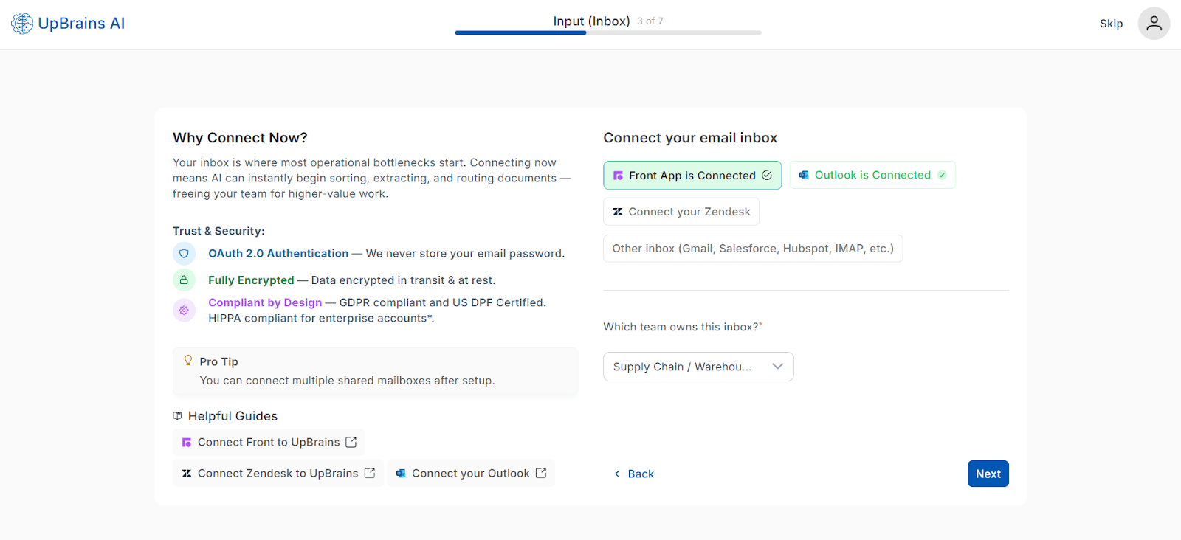Click the Outlook connected green checkmark icon
The width and height of the screenshot is (1181, 540).
click(942, 175)
